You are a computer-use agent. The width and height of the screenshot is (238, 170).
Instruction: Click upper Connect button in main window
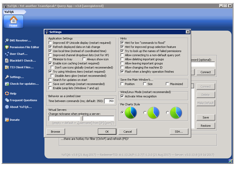pos(206,72)
